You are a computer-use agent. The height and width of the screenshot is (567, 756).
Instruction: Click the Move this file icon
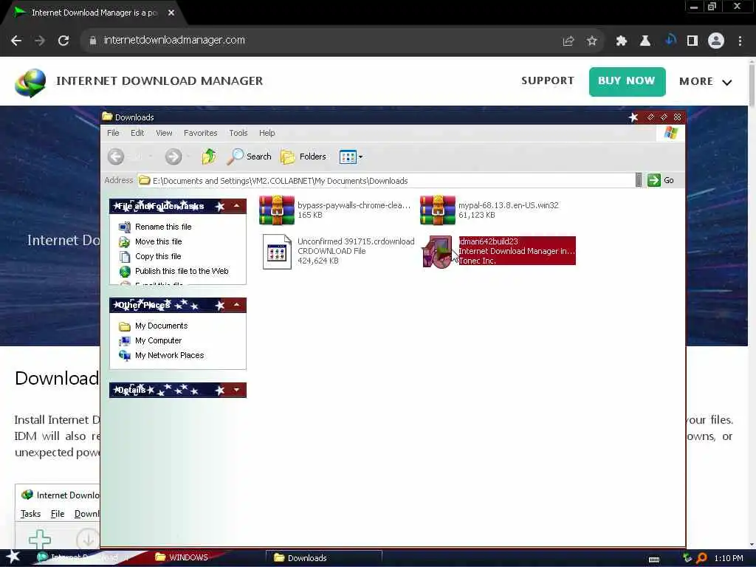124,242
